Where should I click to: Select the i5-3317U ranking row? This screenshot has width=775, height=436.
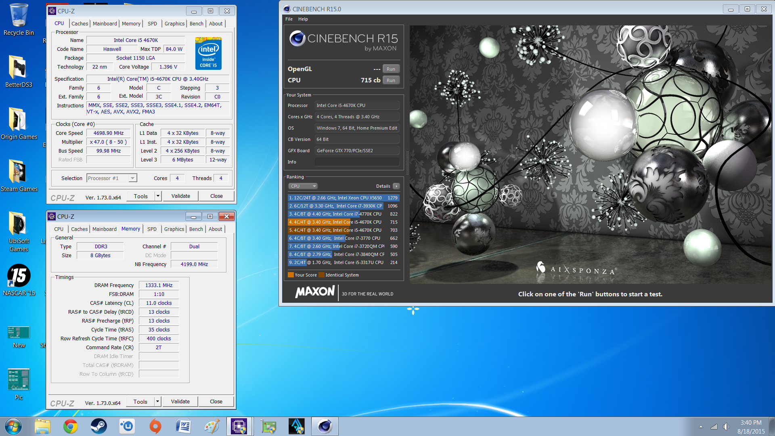click(344, 262)
